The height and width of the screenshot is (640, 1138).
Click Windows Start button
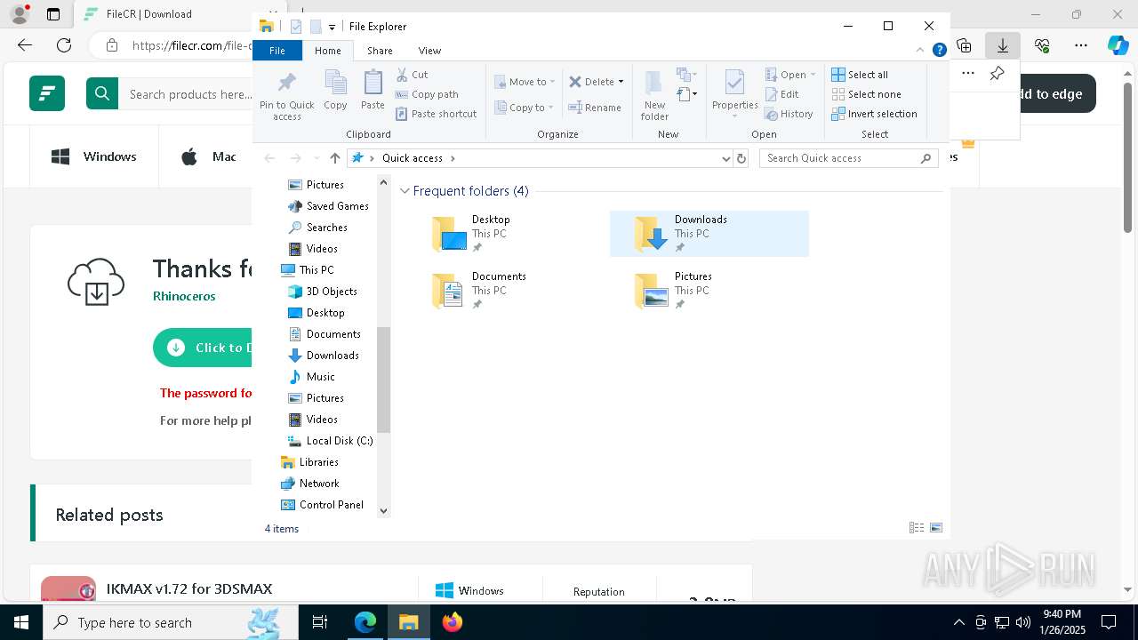pyautogui.click(x=21, y=622)
